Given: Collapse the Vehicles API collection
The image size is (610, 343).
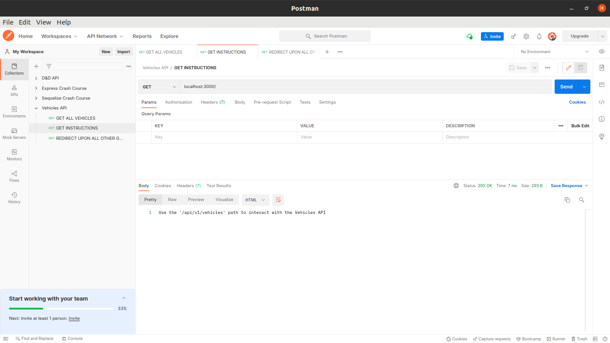Looking at the screenshot, I should pos(36,108).
